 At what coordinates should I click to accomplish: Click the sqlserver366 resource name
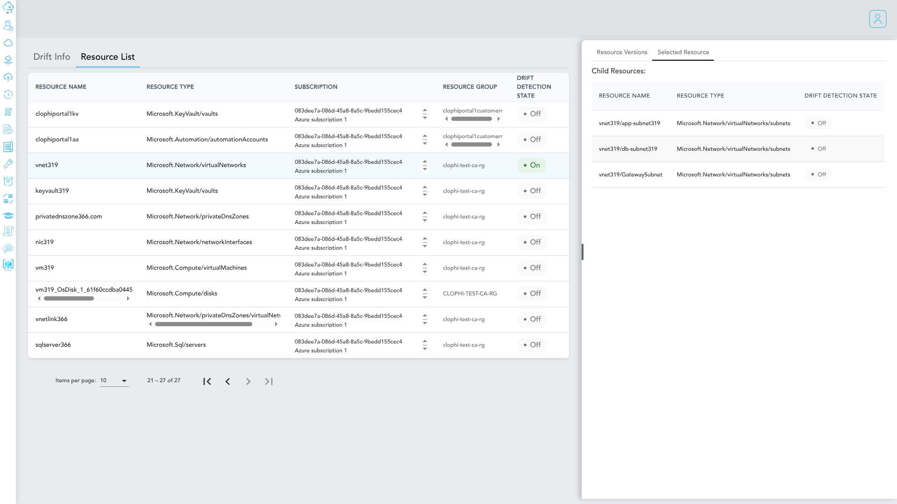[x=53, y=345]
